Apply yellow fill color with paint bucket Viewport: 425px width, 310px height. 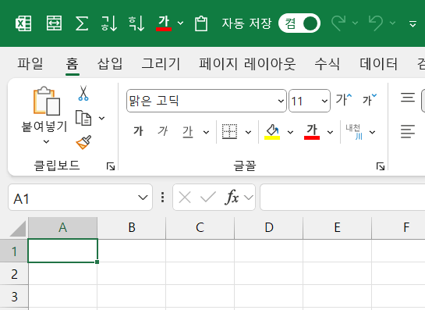click(272, 132)
